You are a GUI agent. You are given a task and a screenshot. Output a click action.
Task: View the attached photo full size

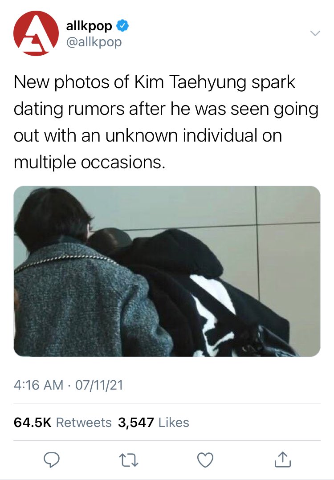click(x=167, y=271)
